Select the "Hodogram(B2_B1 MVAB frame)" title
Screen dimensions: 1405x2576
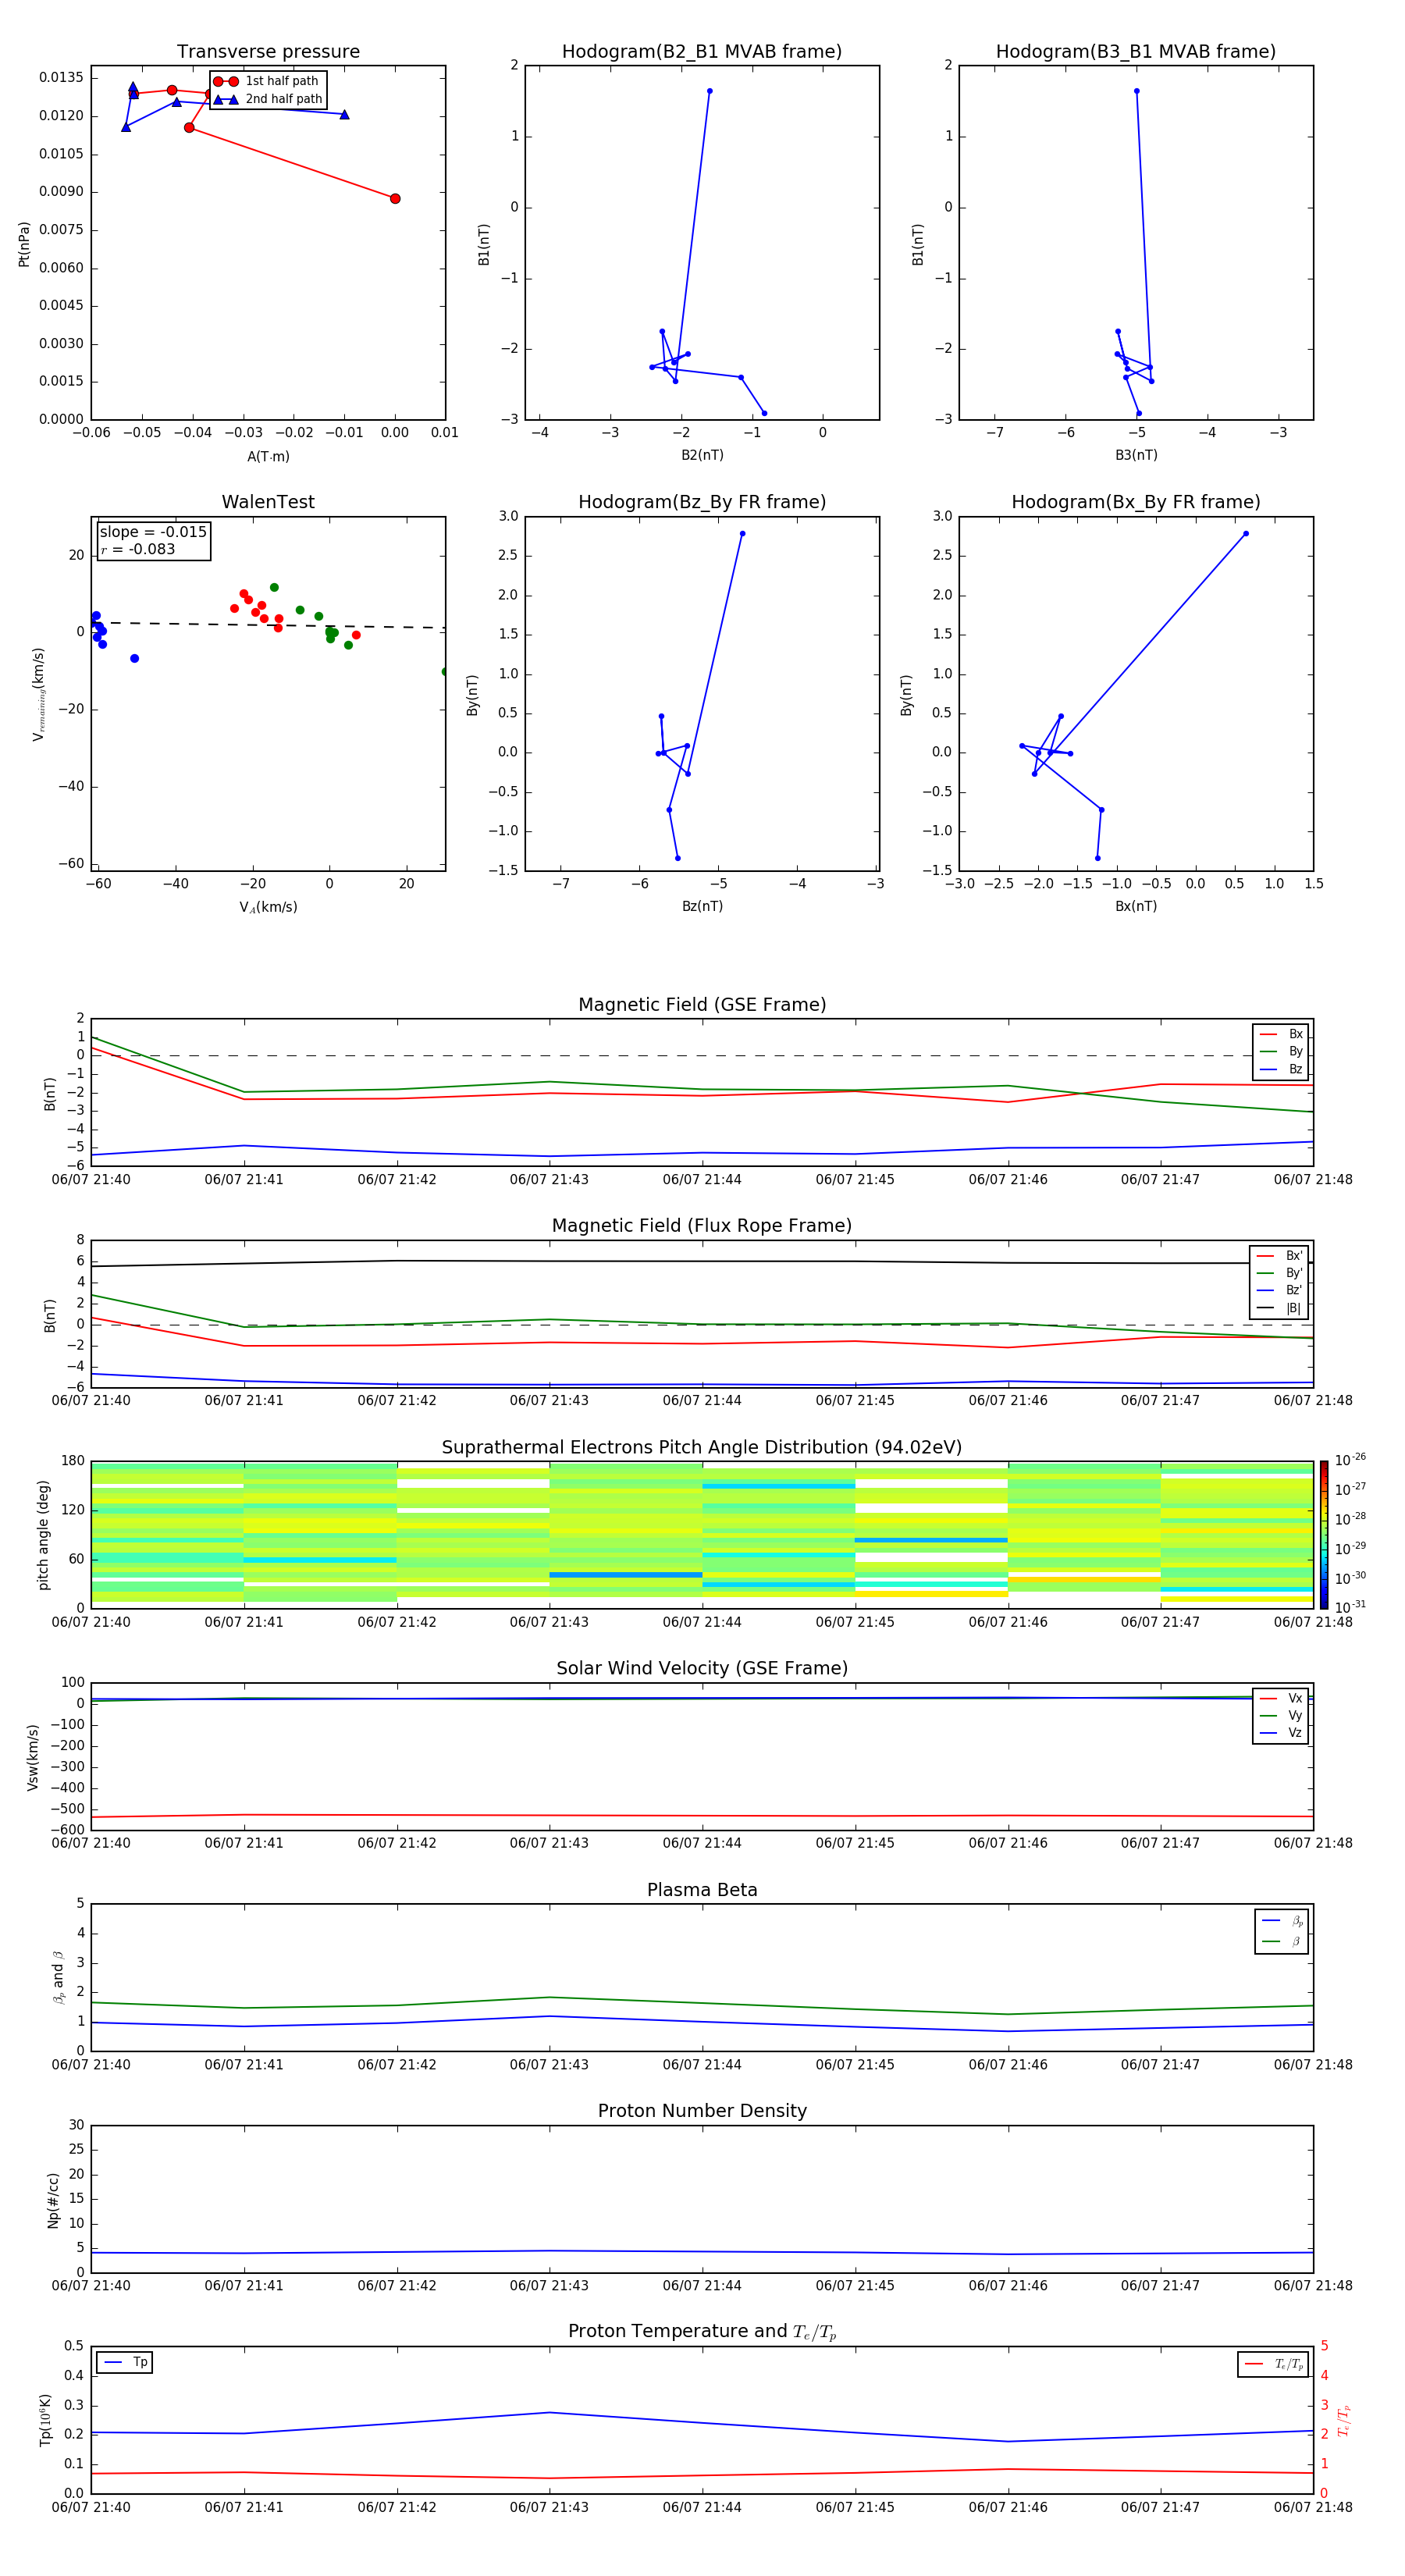[x=702, y=52]
